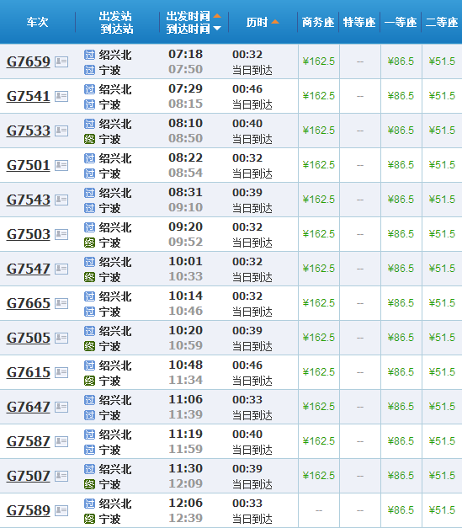The image size is (462, 528).
Task: Sort by arrival time descending arrow
Action: click(217, 29)
